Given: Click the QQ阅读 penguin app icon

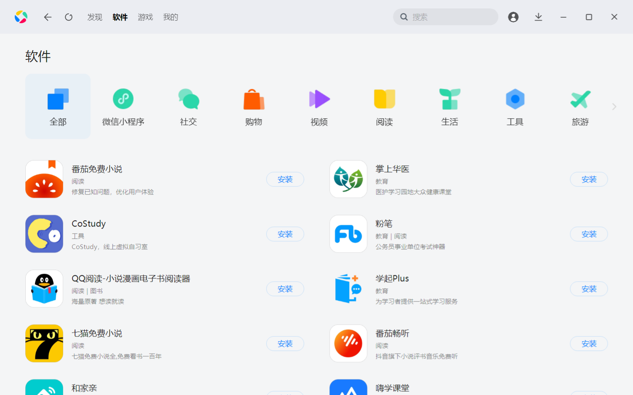Looking at the screenshot, I should click(44, 288).
